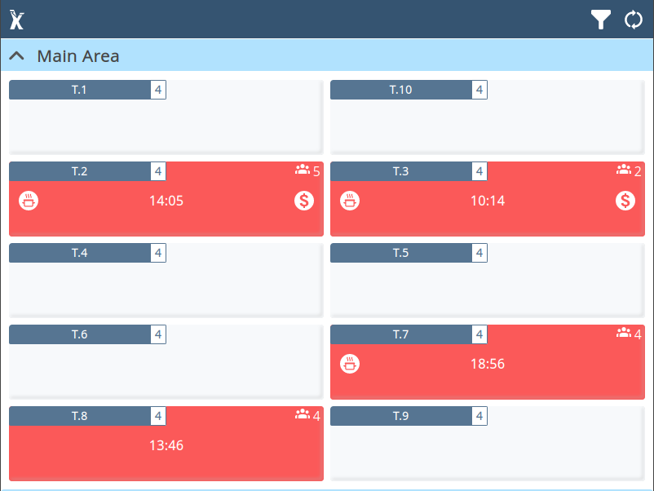Collapse the Main Area section chevron
The image size is (654, 491).
pyautogui.click(x=16, y=55)
